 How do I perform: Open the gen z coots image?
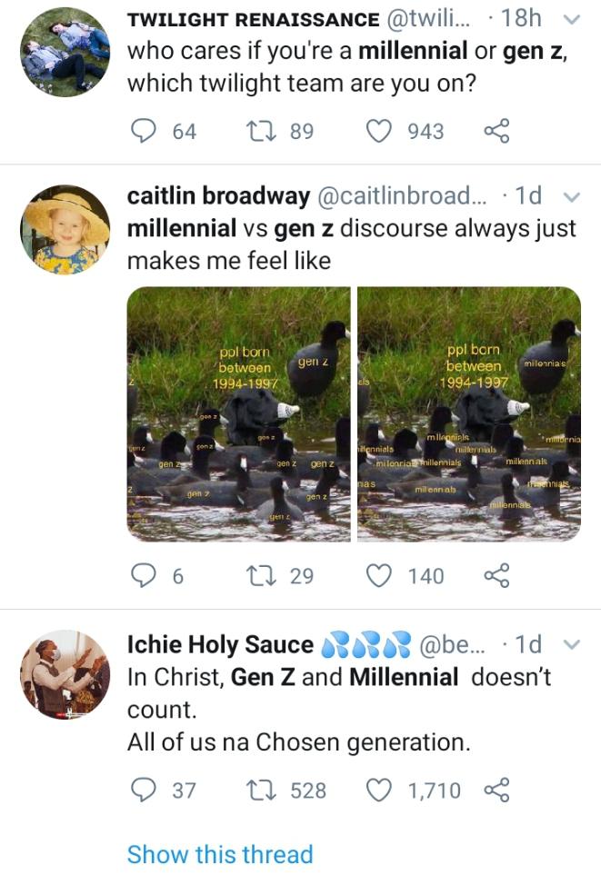tap(238, 414)
